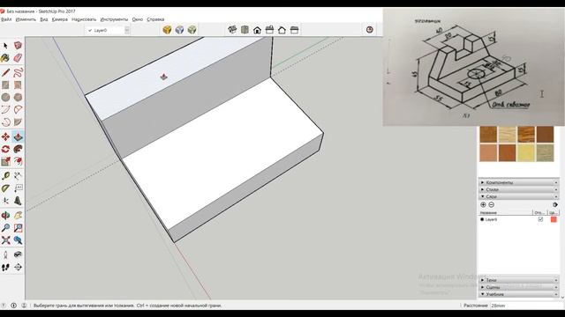The width and height of the screenshot is (565, 317).
Task: Select the Pan hand tool
Action: click(18, 215)
